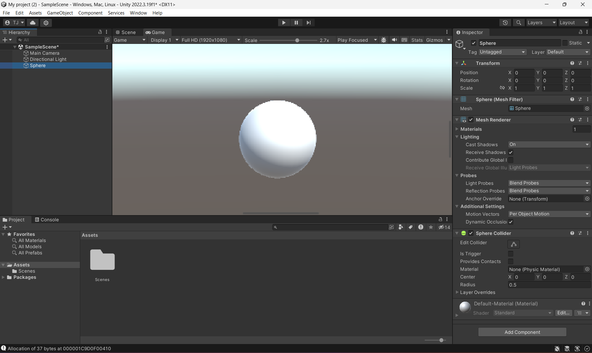Toggle constrained proportions link on Scale

coord(502,88)
